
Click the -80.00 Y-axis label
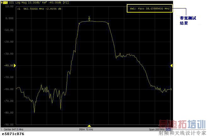9,113
